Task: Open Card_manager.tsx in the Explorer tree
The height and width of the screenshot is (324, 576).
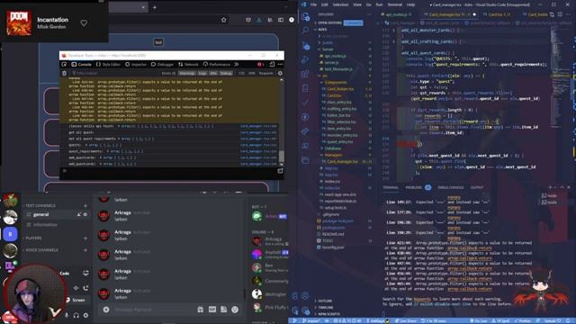Action: pyautogui.click(x=342, y=162)
